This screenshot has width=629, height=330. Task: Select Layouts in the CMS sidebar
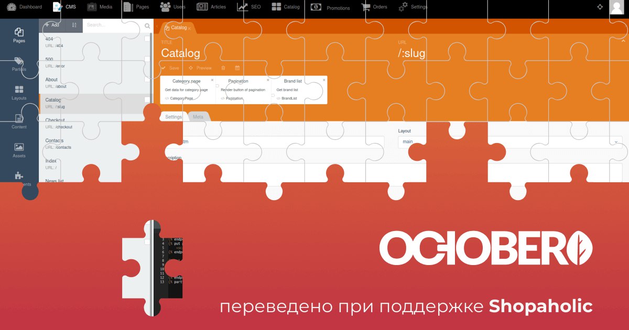[19, 93]
